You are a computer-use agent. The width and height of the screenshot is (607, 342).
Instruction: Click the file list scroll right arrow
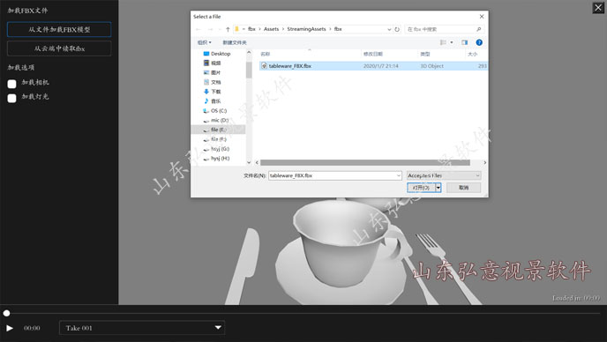tap(484, 163)
